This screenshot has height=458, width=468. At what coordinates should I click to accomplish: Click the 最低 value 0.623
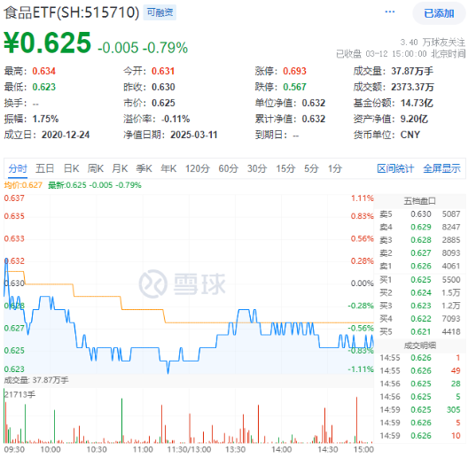[x=44, y=87]
